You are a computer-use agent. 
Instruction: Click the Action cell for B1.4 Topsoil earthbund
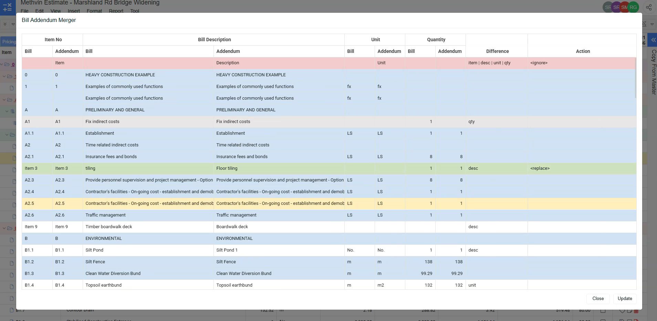pos(582,285)
